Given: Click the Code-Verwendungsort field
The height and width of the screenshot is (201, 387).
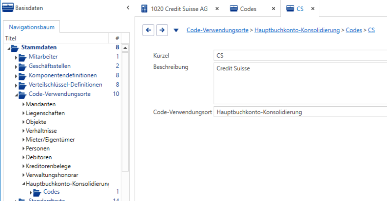Looking at the screenshot, I should [300, 112].
